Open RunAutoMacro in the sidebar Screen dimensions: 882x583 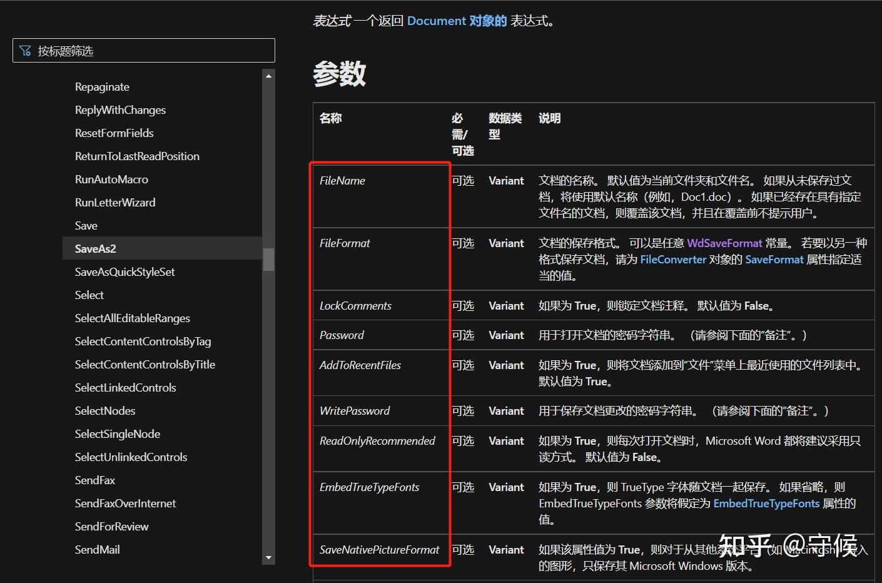(111, 180)
